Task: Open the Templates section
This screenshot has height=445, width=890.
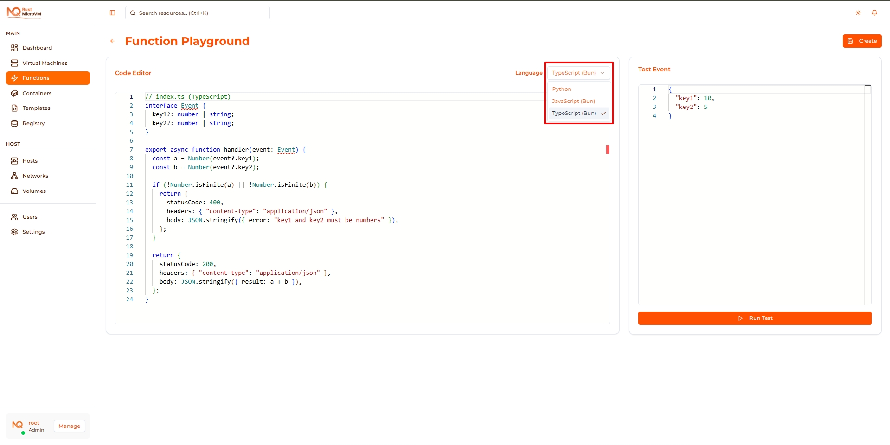Action: pyautogui.click(x=36, y=108)
